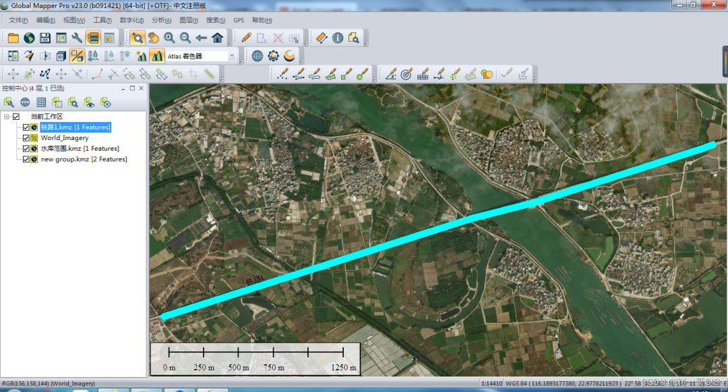Open the 图层 menu
728x392 pixels.
point(189,20)
